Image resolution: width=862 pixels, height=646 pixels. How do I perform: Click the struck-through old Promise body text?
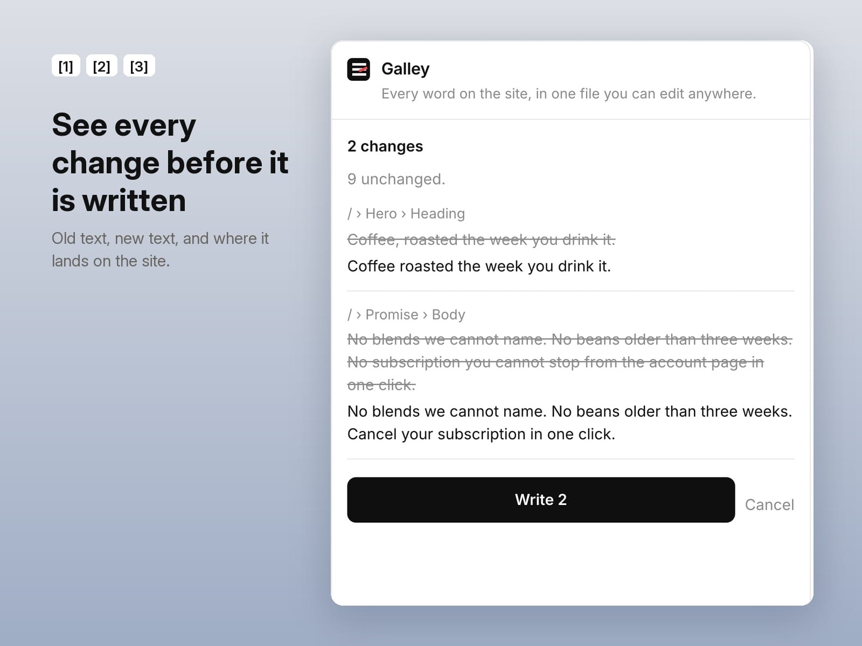tap(570, 362)
